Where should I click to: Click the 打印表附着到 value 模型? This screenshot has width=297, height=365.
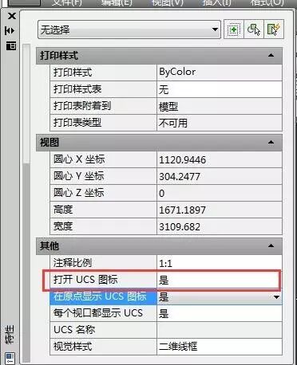220,106
